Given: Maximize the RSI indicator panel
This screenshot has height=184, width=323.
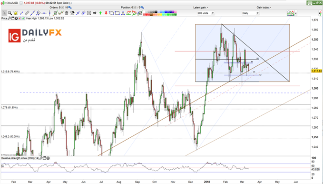Looking at the screenshot, I should pos(45,158).
